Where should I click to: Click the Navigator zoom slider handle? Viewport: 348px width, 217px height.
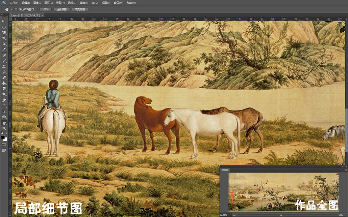click(281, 215)
